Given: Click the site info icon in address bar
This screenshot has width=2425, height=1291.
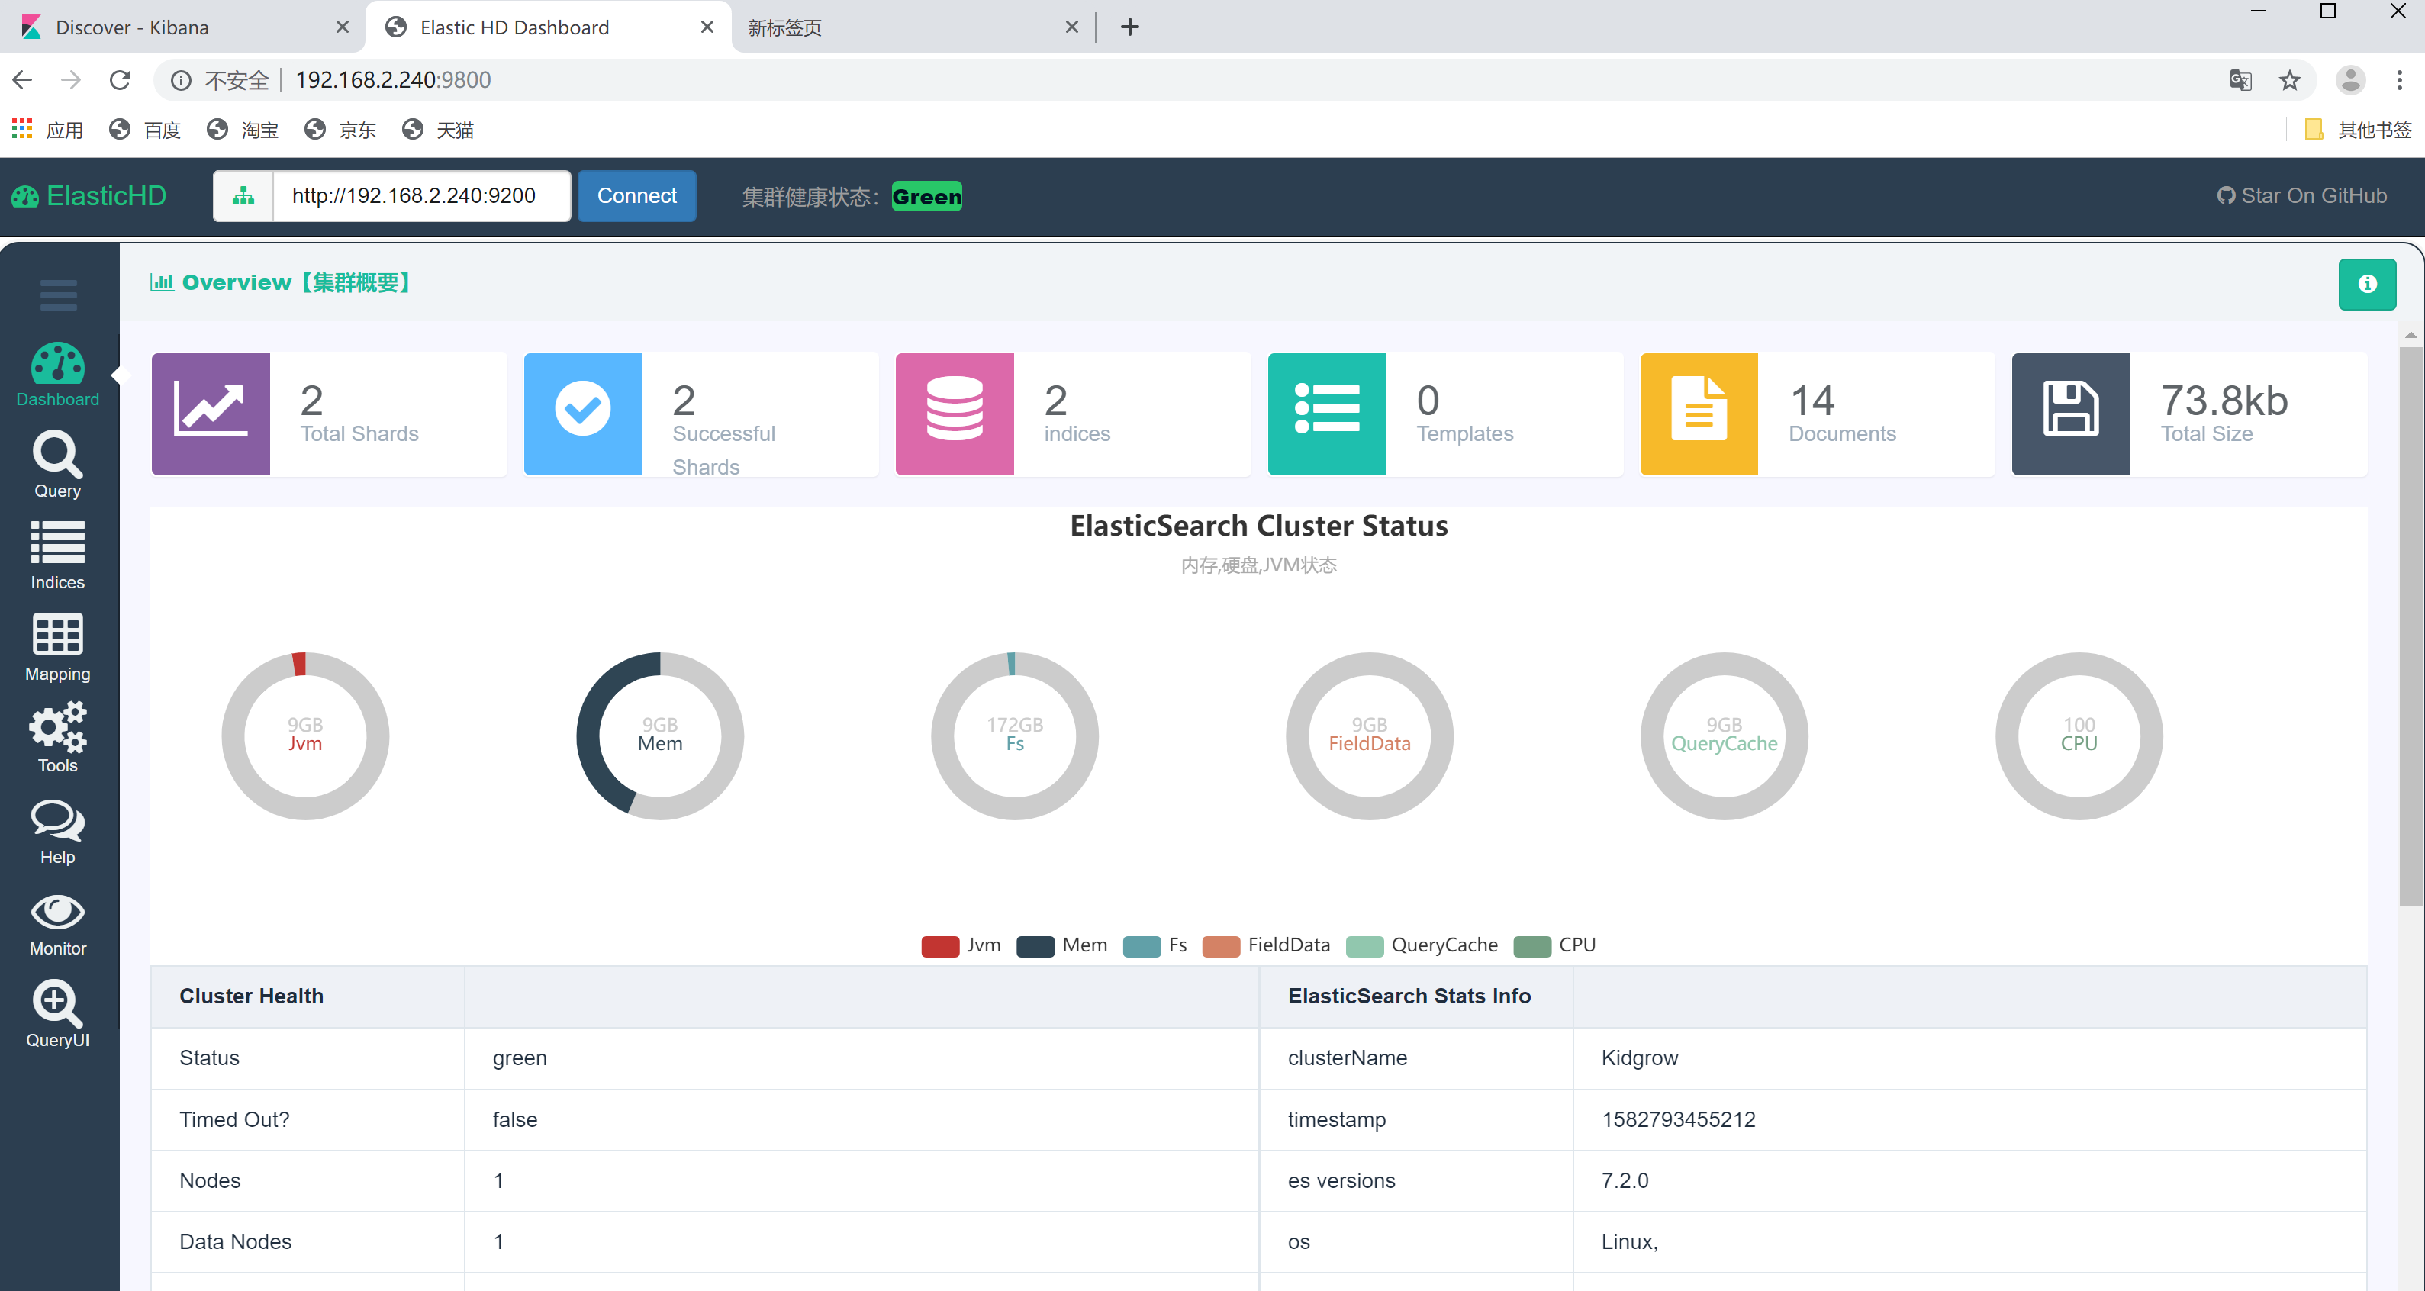Looking at the screenshot, I should pyautogui.click(x=181, y=80).
